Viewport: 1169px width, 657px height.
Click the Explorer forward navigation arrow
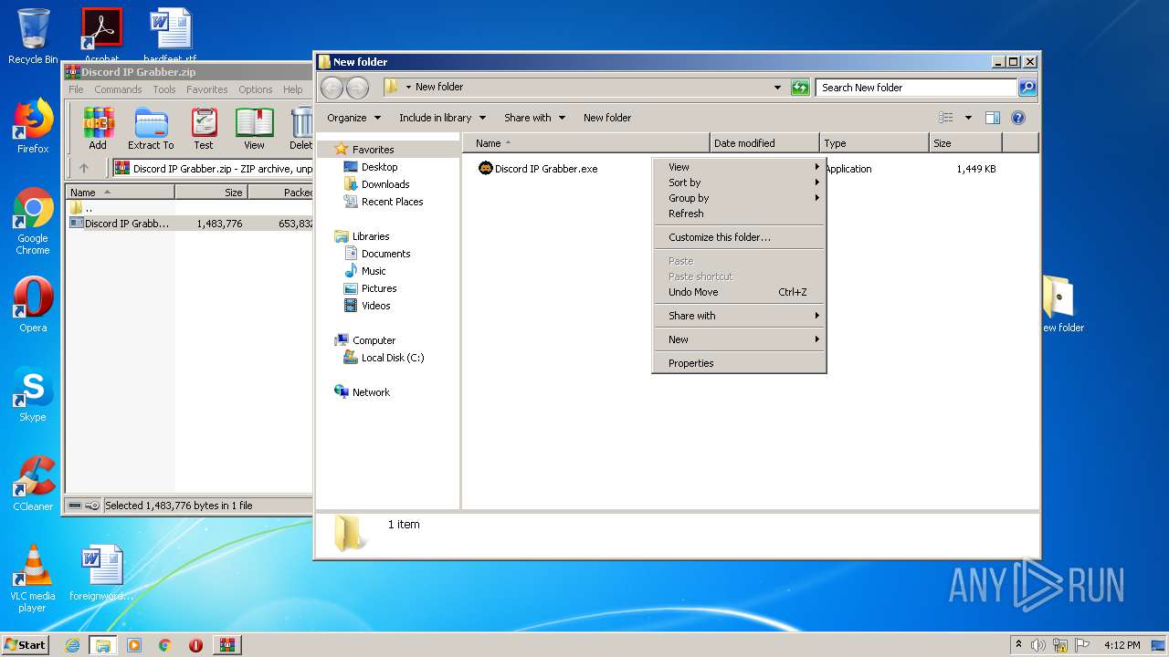358,88
